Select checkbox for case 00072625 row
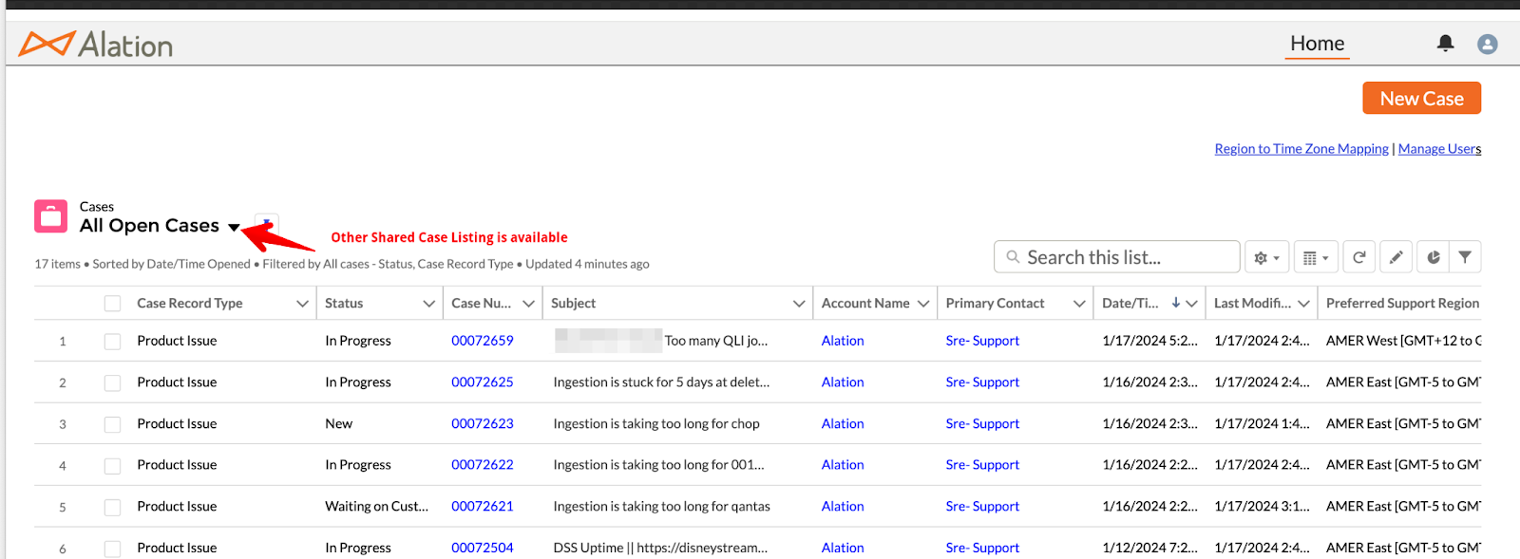Viewport: 1520px width, 559px height. (x=112, y=382)
